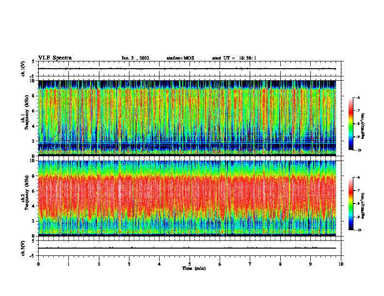Screen dimensions: 384x296
Task: Click the time axis tick label "3"
Action: (x=129, y=264)
